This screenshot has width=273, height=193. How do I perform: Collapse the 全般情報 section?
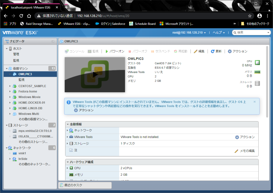point(68,124)
